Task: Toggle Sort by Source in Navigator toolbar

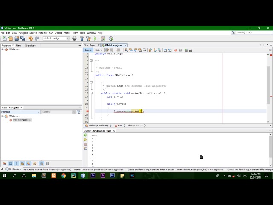Action: 47,164
